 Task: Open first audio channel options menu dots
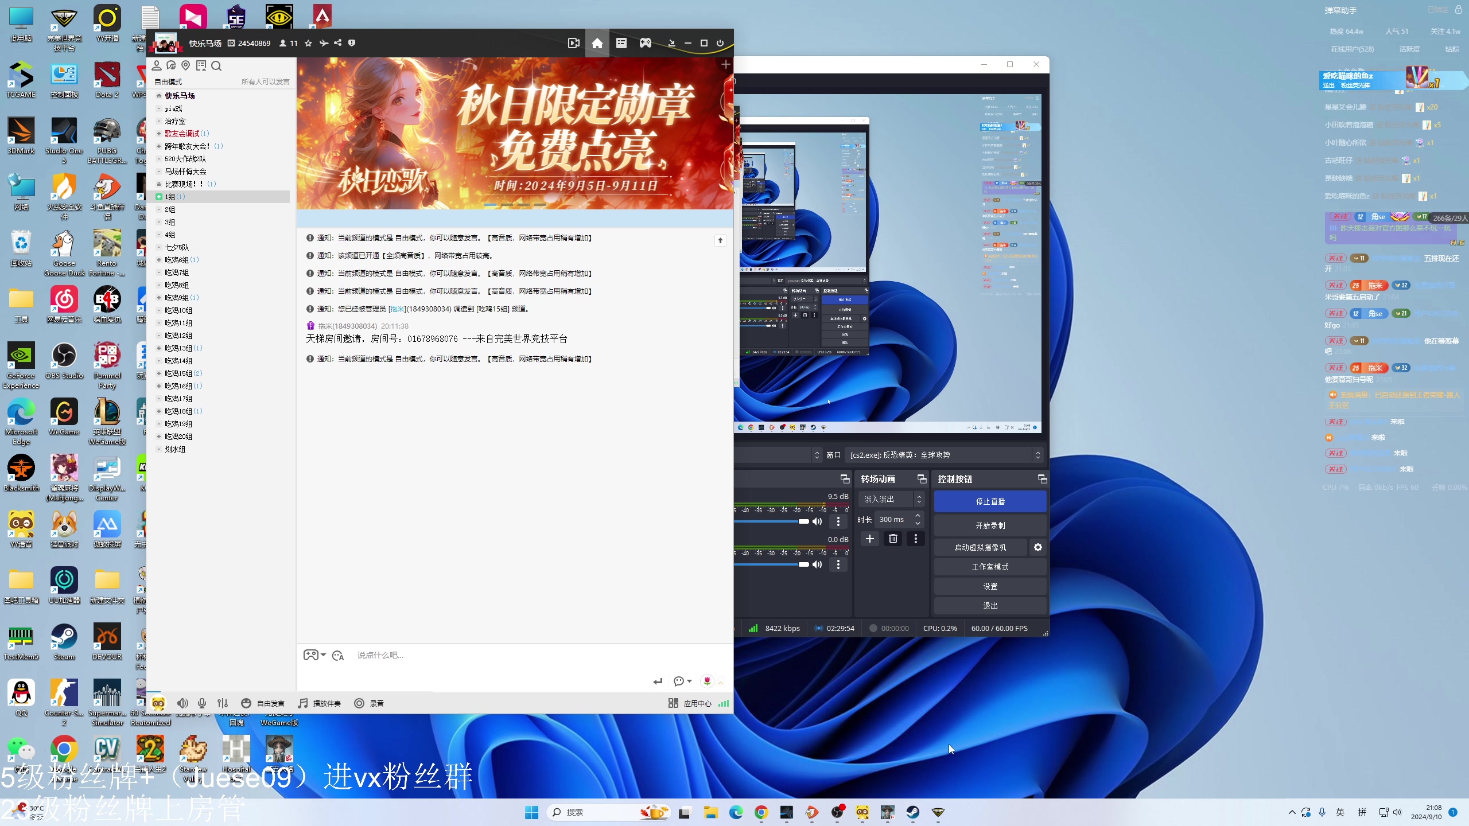pyautogui.click(x=838, y=521)
